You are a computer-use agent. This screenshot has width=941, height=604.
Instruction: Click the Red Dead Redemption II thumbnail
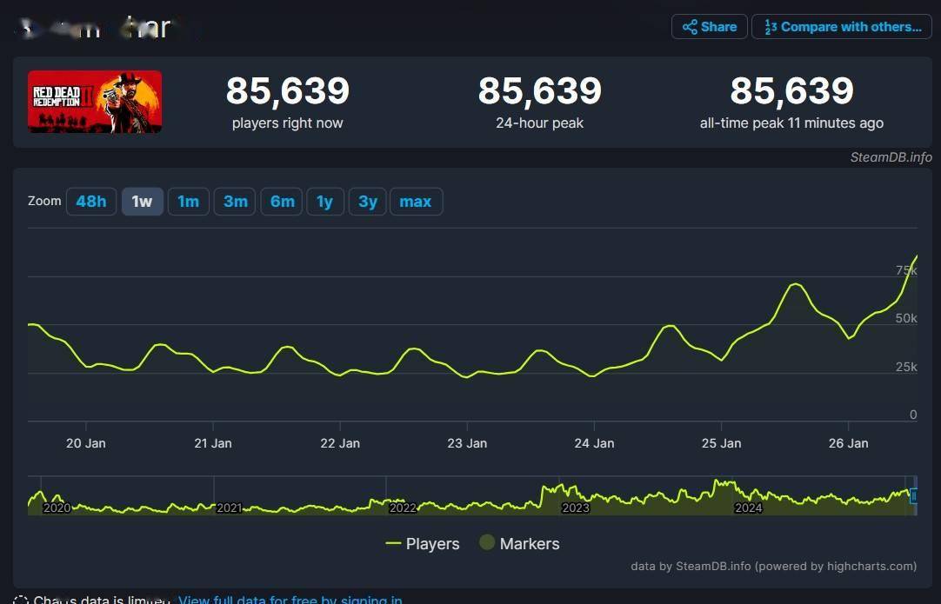click(95, 102)
